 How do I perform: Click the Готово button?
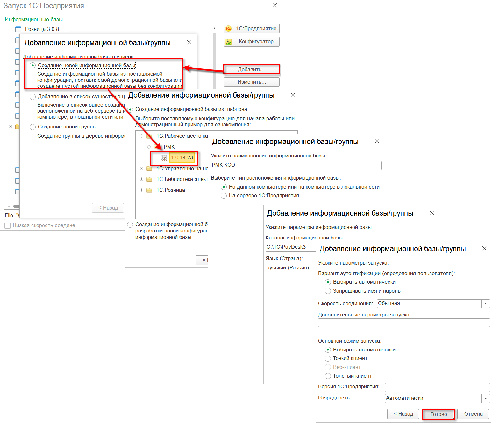pyautogui.click(x=439, y=414)
